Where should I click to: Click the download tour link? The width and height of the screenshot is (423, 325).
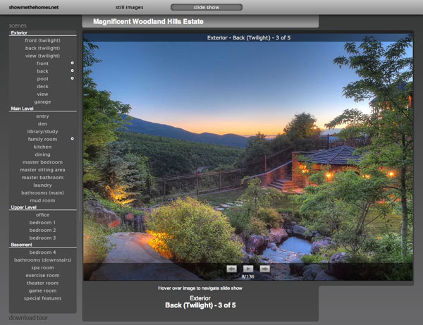click(x=28, y=318)
